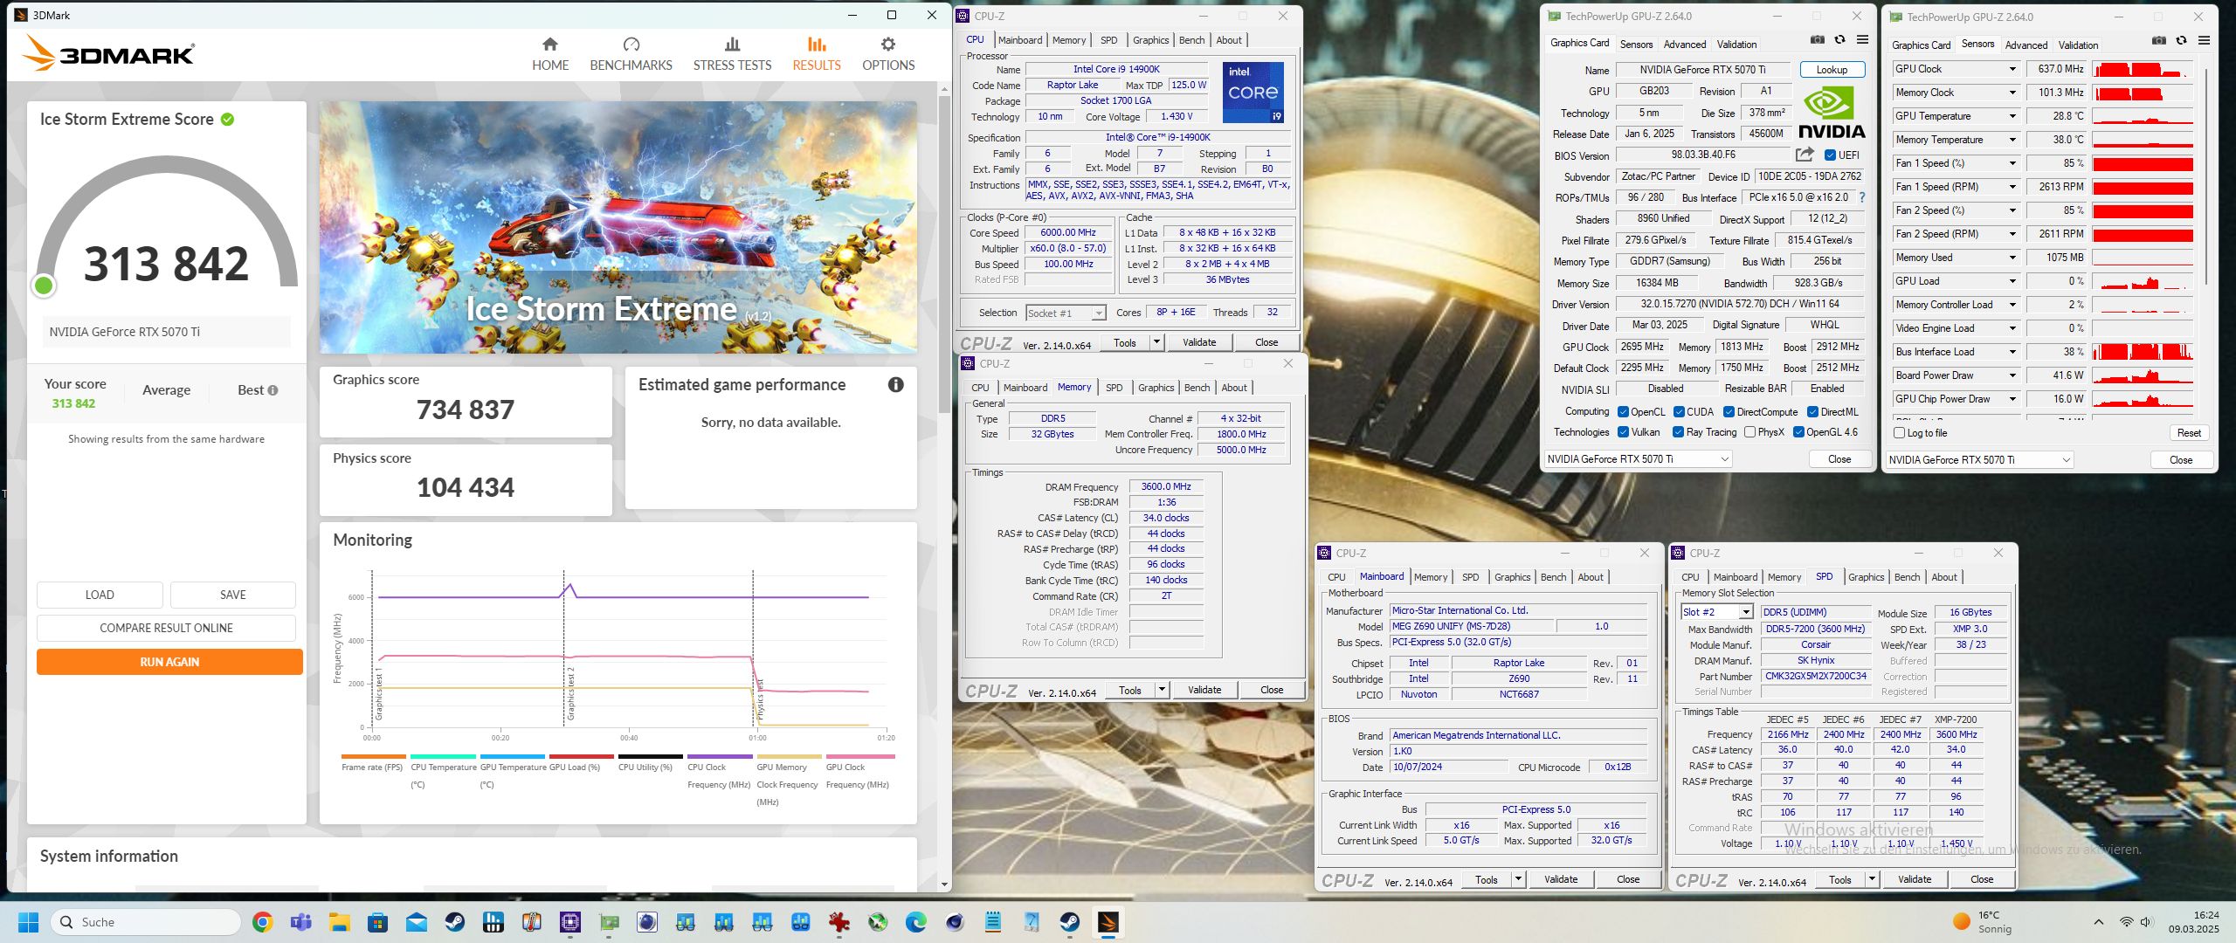Click the Windows taskbar search box
The height and width of the screenshot is (943, 2236).
[x=146, y=922]
